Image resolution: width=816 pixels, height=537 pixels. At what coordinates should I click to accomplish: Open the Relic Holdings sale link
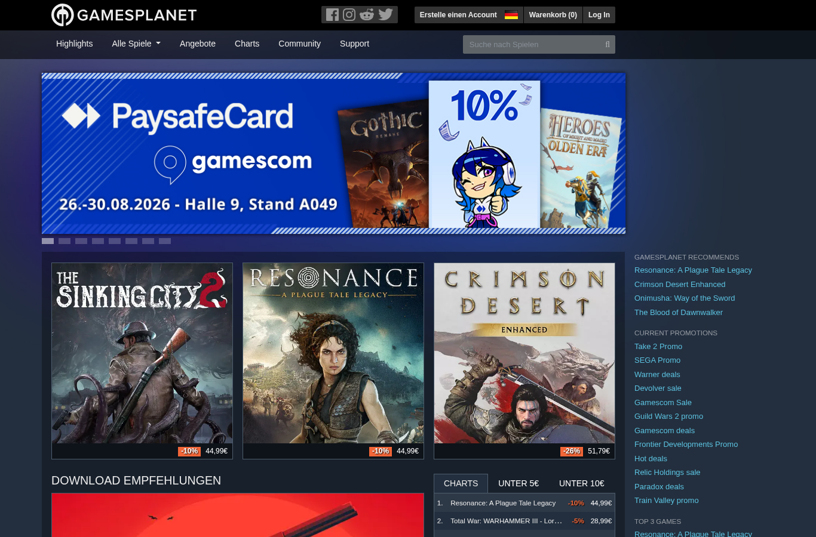tap(667, 473)
